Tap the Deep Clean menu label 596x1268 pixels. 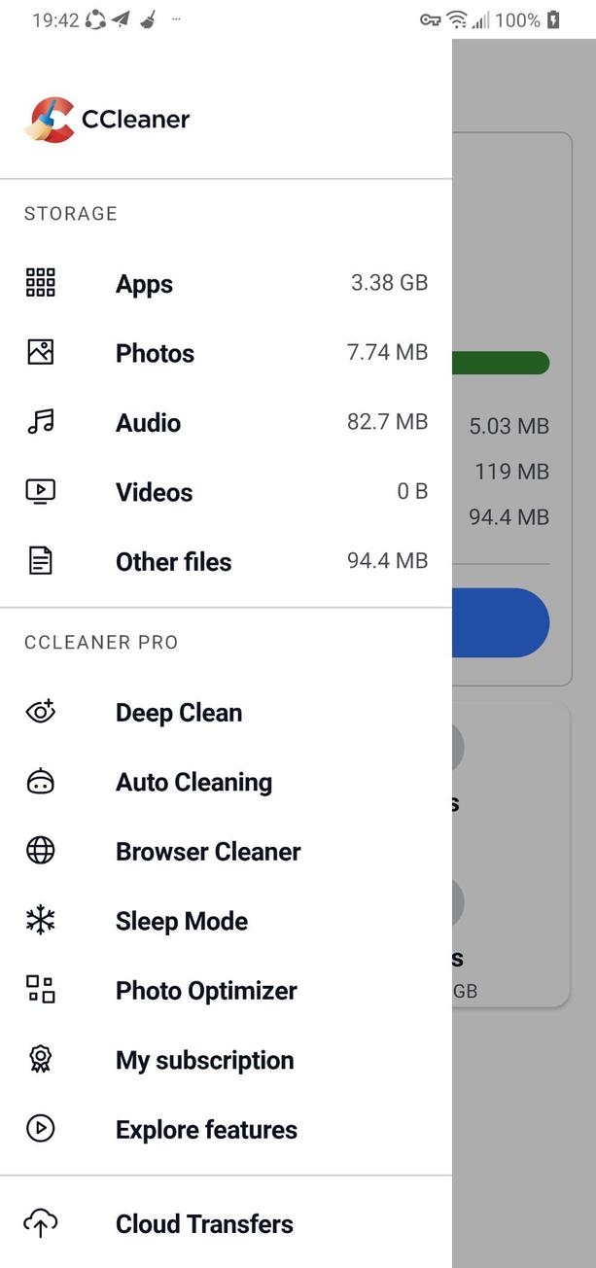tap(178, 712)
